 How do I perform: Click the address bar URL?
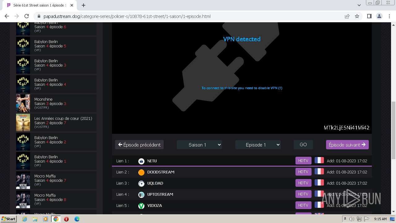pyautogui.click(x=127, y=16)
